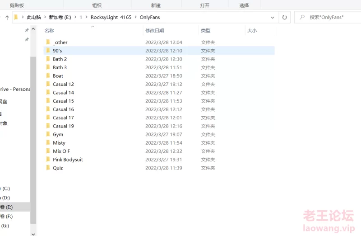The height and width of the screenshot is (236, 361).
Task: Select the Pink Bodysuit folder icon
Action: pyautogui.click(x=48, y=160)
